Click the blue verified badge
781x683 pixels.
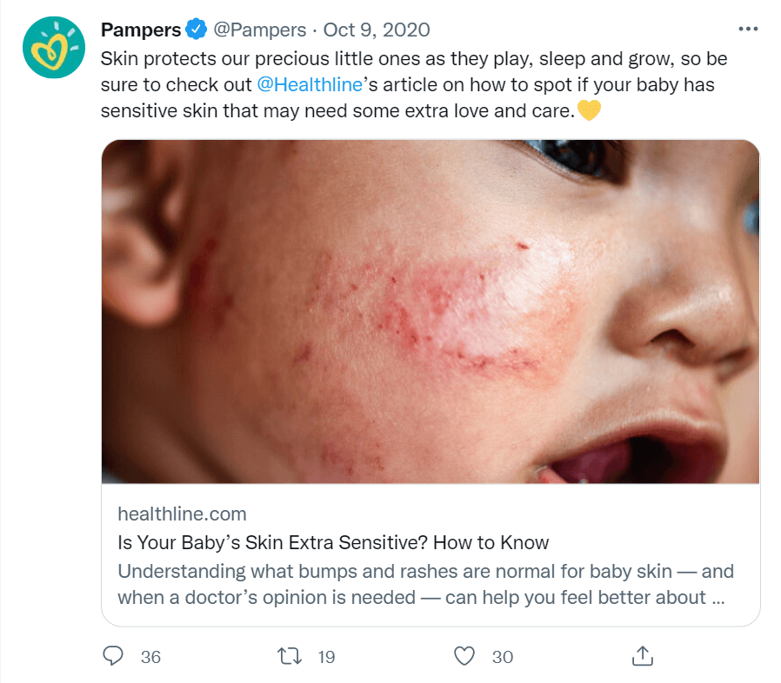click(196, 30)
